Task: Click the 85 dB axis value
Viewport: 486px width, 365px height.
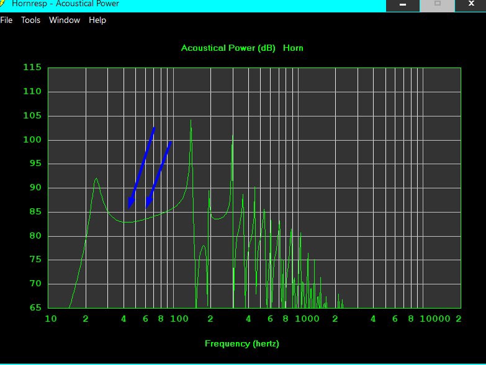Action: point(35,211)
